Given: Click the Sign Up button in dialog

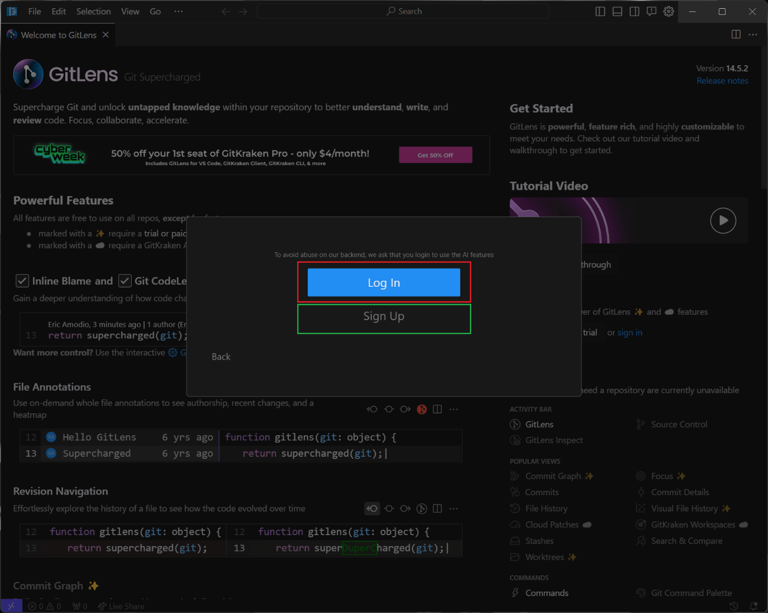Looking at the screenshot, I should [383, 316].
